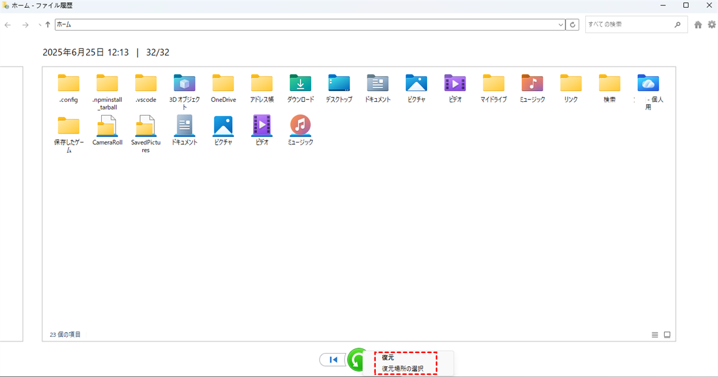Choose 復元場所の選択 menu option

tap(403, 369)
